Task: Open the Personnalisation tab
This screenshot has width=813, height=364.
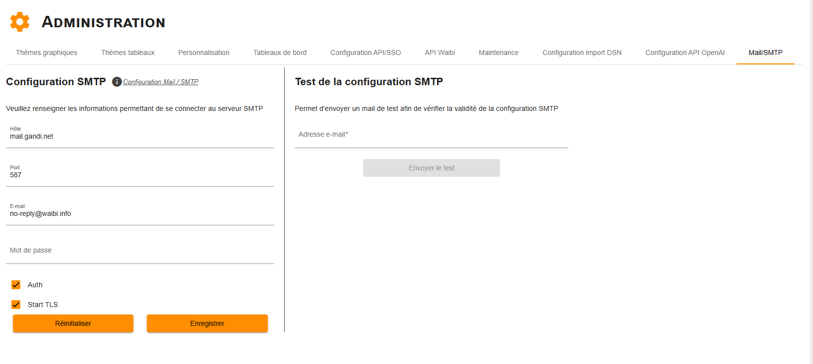Action: click(x=204, y=52)
